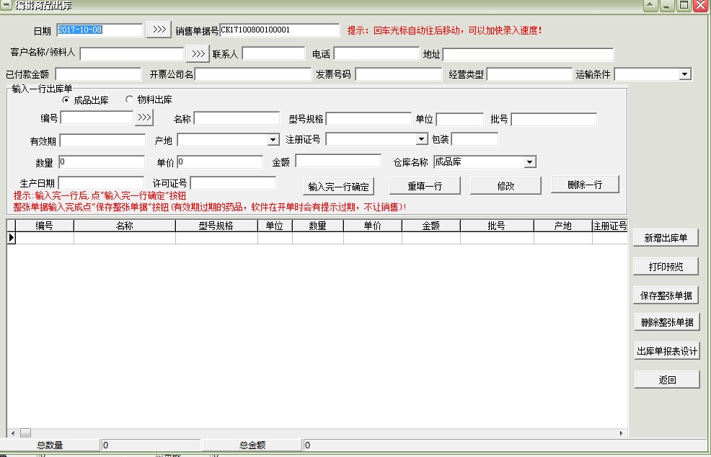Expand 仓库名称 dropdown showing 成品库
This screenshot has height=457, width=711.
pyautogui.click(x=529, y=162)
